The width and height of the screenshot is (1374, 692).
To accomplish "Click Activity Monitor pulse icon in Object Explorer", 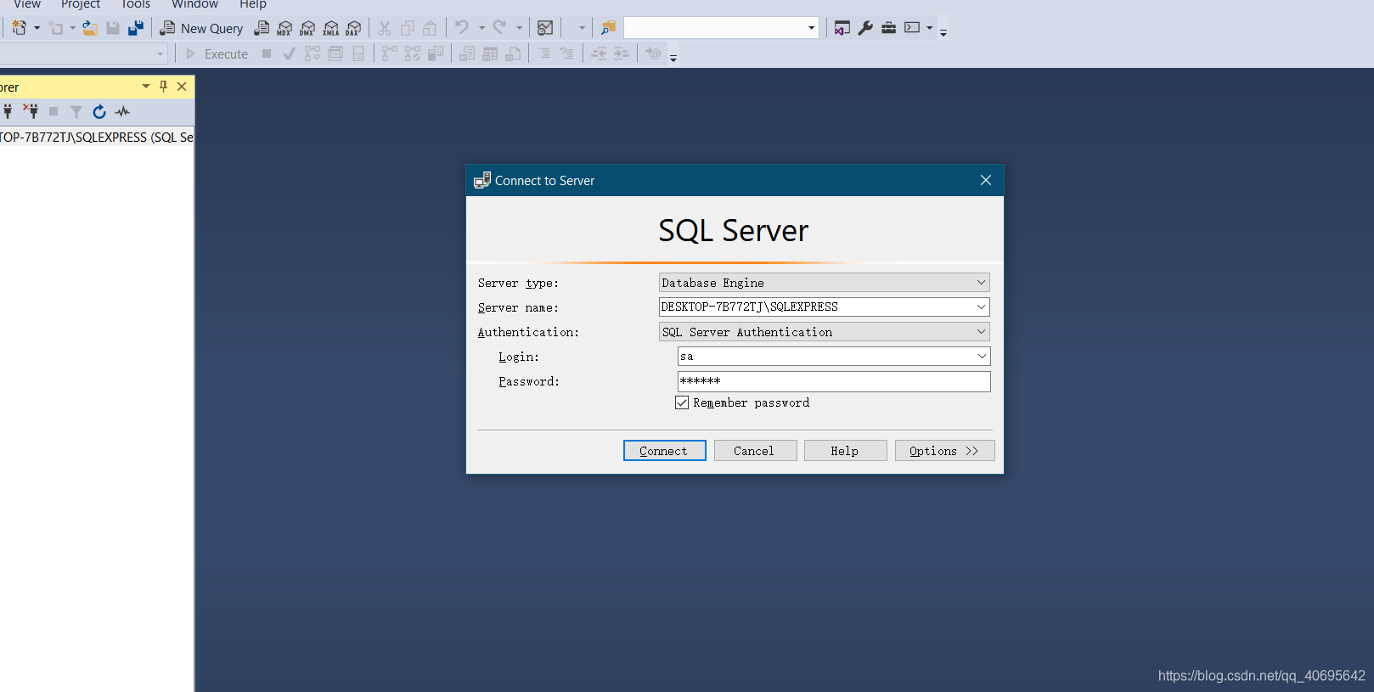I will click(x=122, y=111).
